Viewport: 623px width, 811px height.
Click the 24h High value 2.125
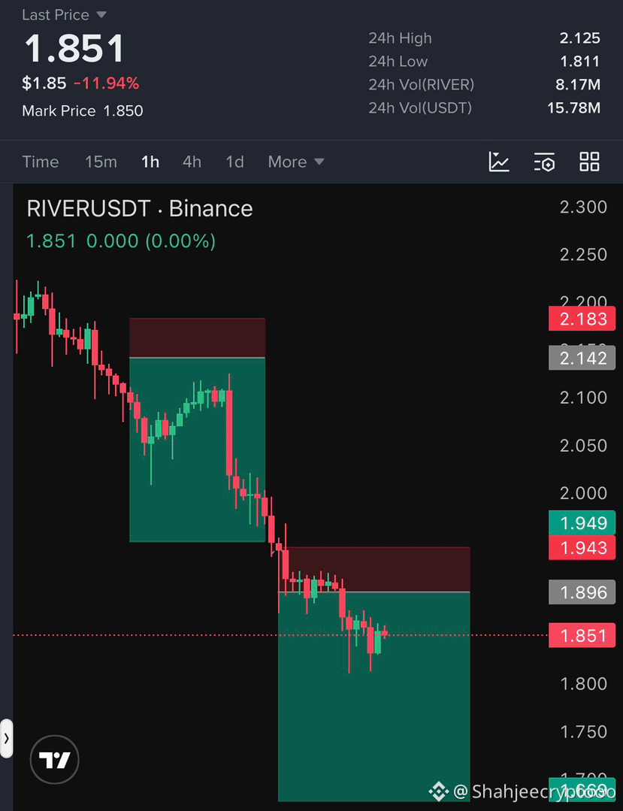(x=579, y=38)
